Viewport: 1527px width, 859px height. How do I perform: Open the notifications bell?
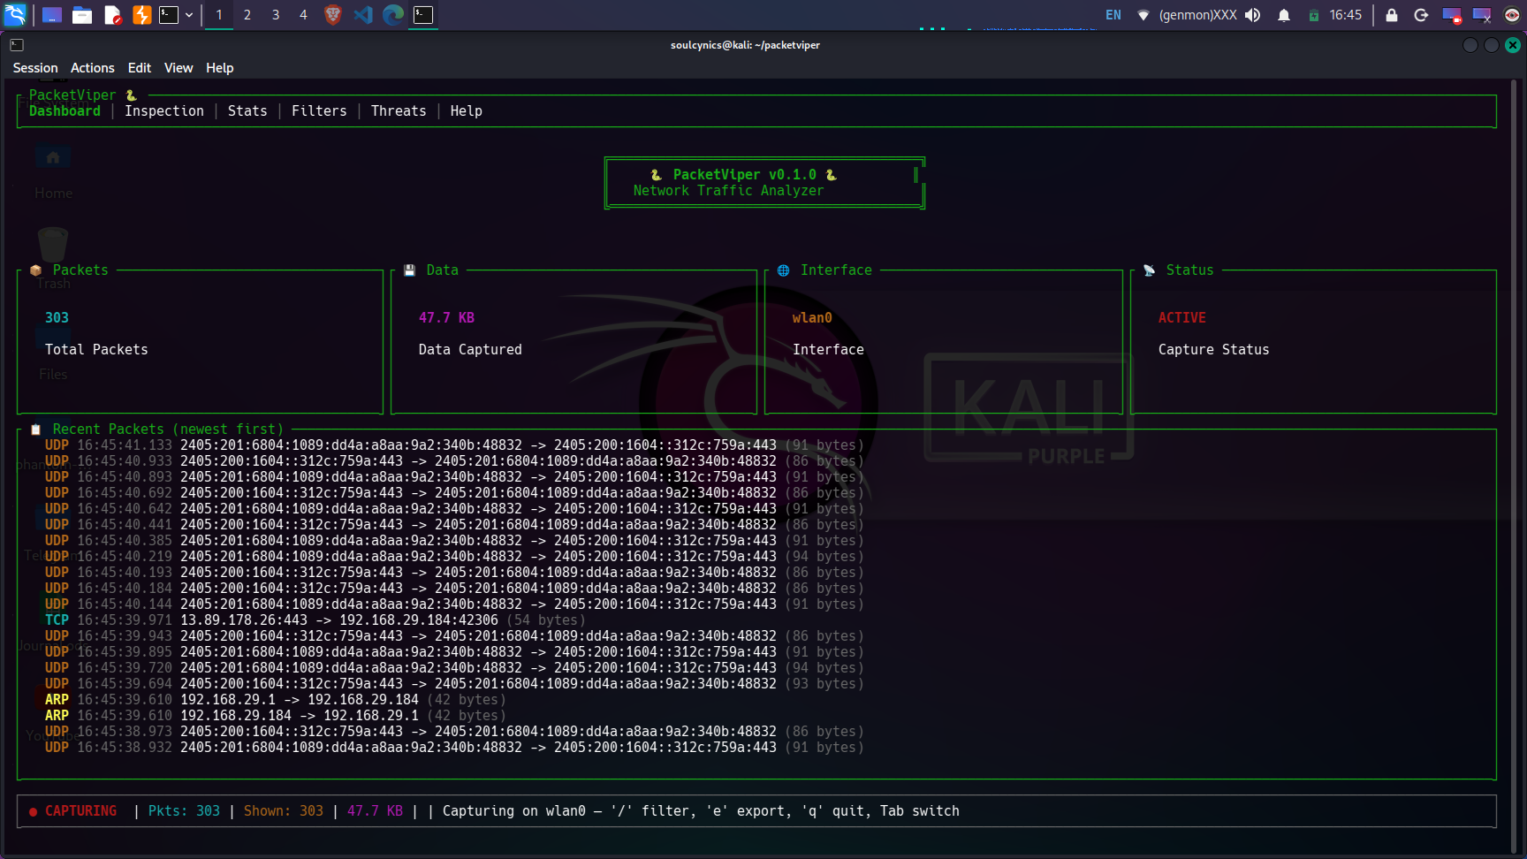tap(1284, 15)
